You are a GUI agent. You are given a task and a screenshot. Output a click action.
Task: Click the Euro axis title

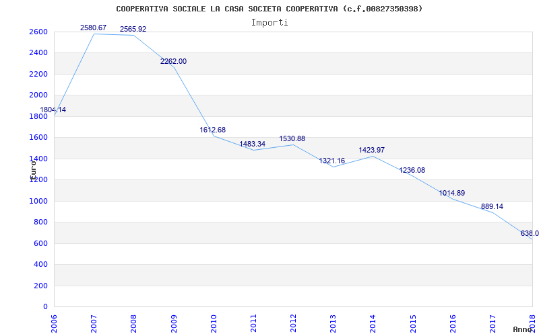click(x=33, y=170)
